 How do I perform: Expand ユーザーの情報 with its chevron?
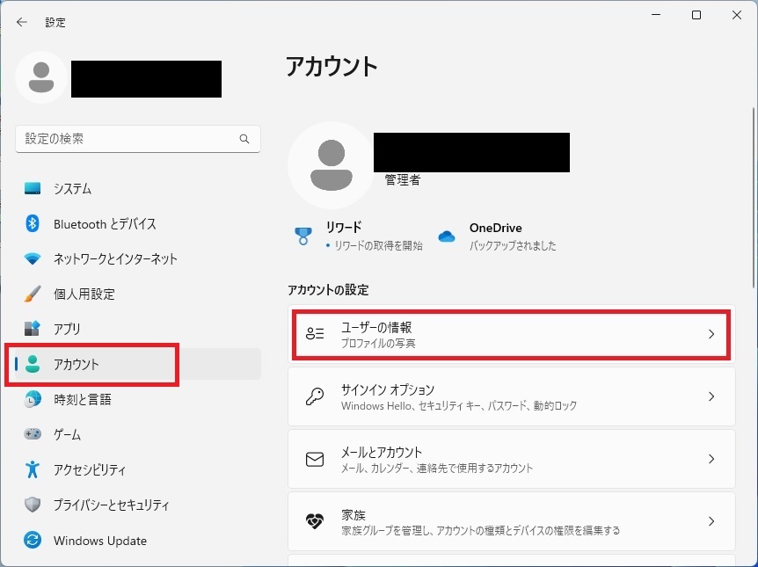pos(711,333)
